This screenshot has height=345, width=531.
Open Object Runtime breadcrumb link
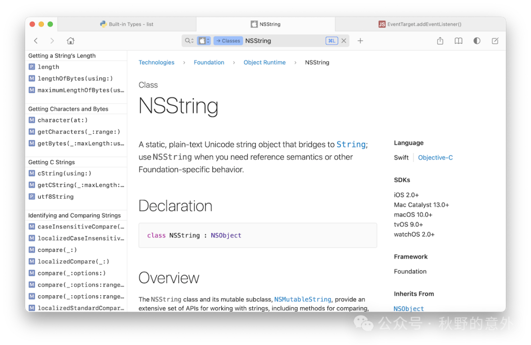[x=265, y=62]
